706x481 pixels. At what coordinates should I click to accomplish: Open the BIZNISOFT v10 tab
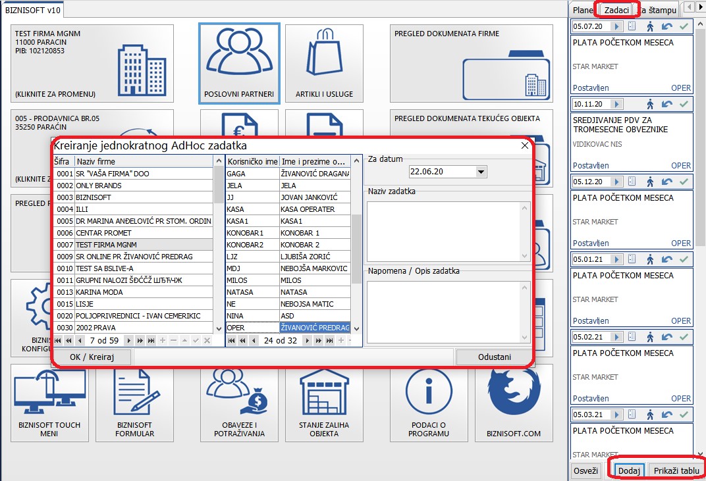point(33,10)
